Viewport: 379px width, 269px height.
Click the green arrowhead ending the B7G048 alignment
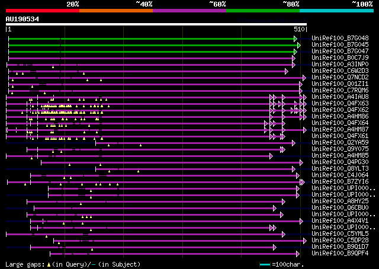pyautogui.click(x=296, y=39)
